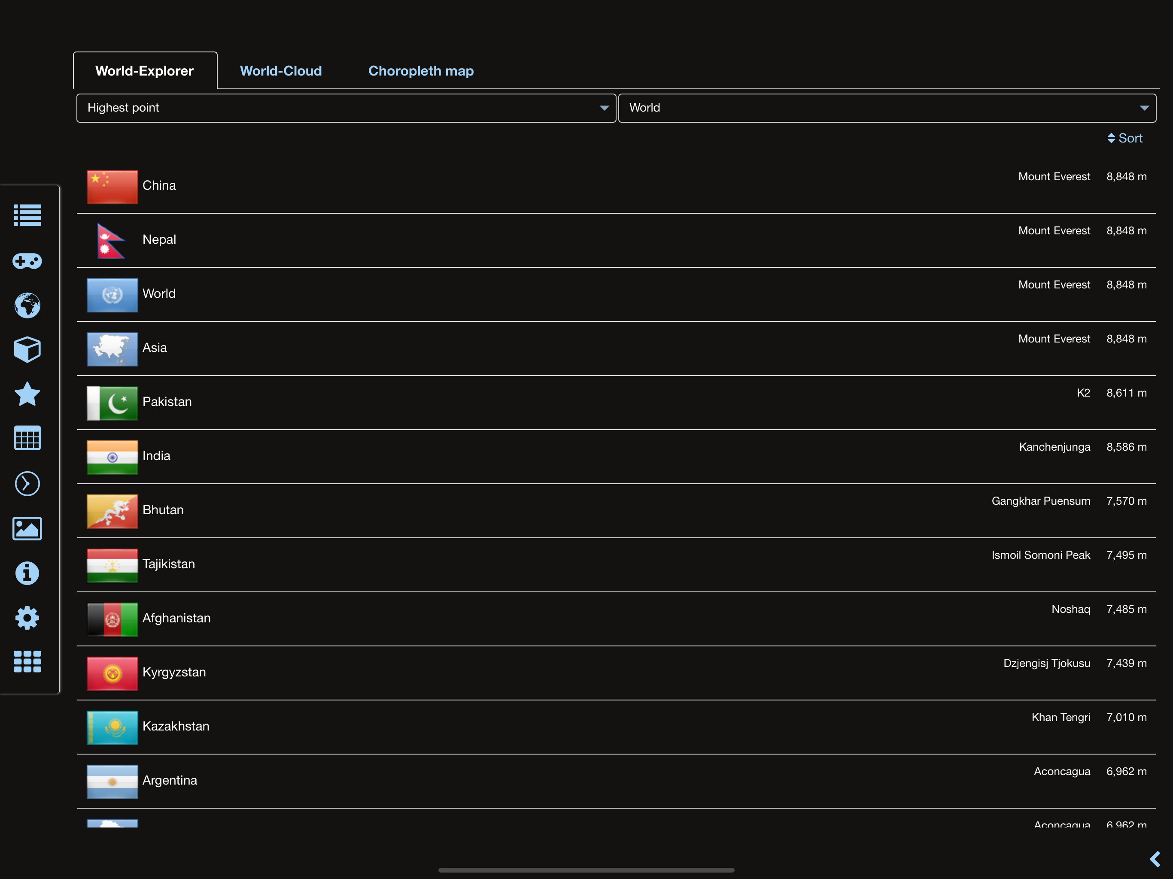The image size is (1173, 879).
Task: Open settings gear icon
Action: (x=27, y=618)
